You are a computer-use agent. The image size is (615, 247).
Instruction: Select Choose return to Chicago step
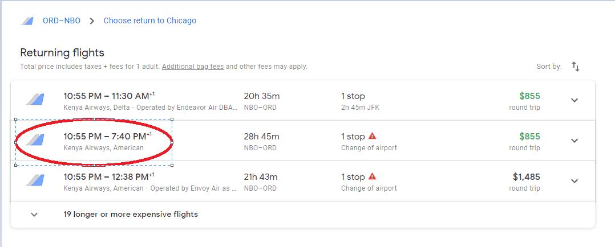pyautogui.click(x=150, y=20)
